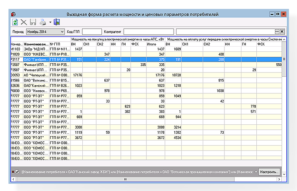Screen dimensions: 297x191
Task: Select row АО 'Чепецкий...
Action: pyautogui.click(x=146, y=75)
